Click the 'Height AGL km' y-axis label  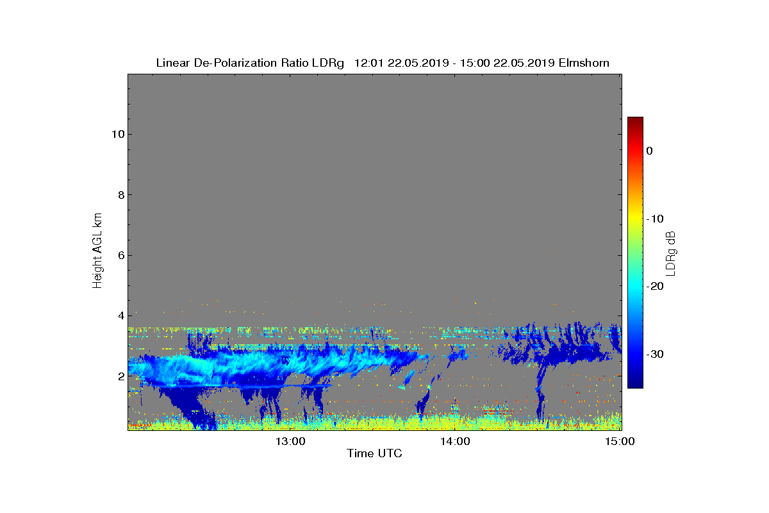click(97, 251)
